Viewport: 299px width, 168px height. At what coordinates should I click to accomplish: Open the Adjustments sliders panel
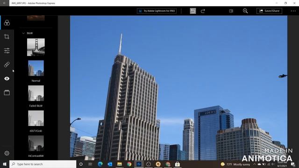(7, 50)
